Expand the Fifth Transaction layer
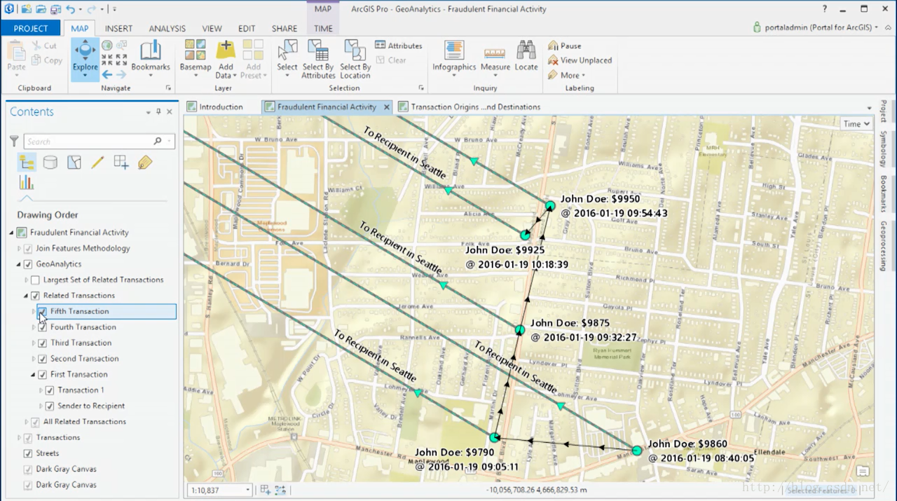Viewport: 897px width, 501px height. pos(34,311)
